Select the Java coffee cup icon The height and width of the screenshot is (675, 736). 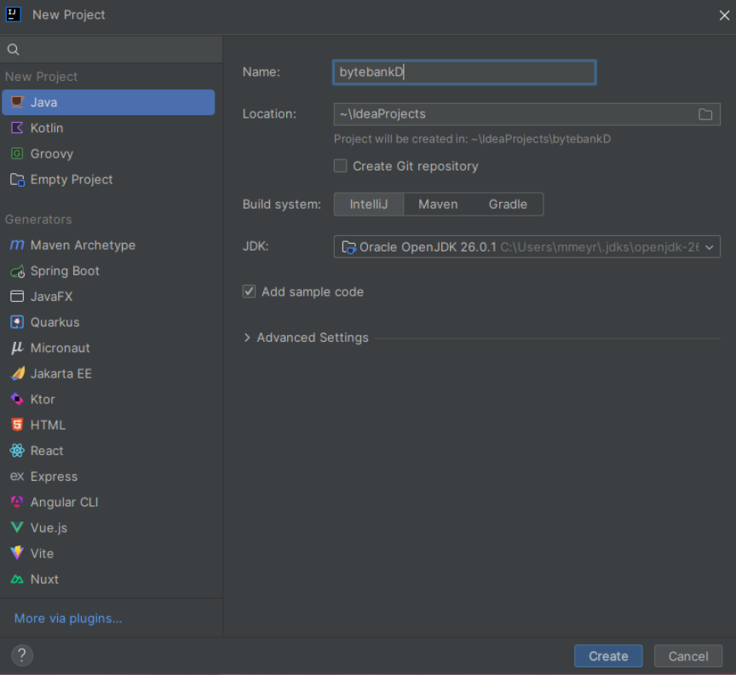pos(17,102)
